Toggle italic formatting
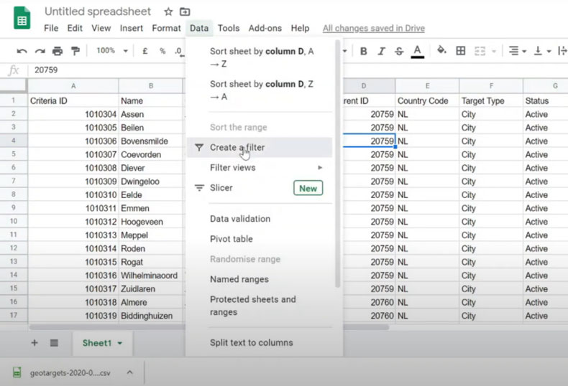This screenshot has height=386, width=568. click(381, 51)
